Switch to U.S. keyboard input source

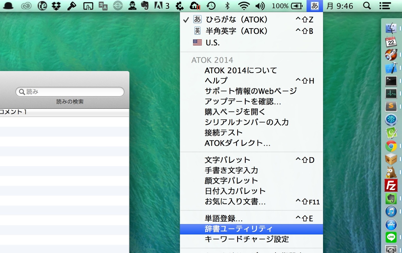251,42
